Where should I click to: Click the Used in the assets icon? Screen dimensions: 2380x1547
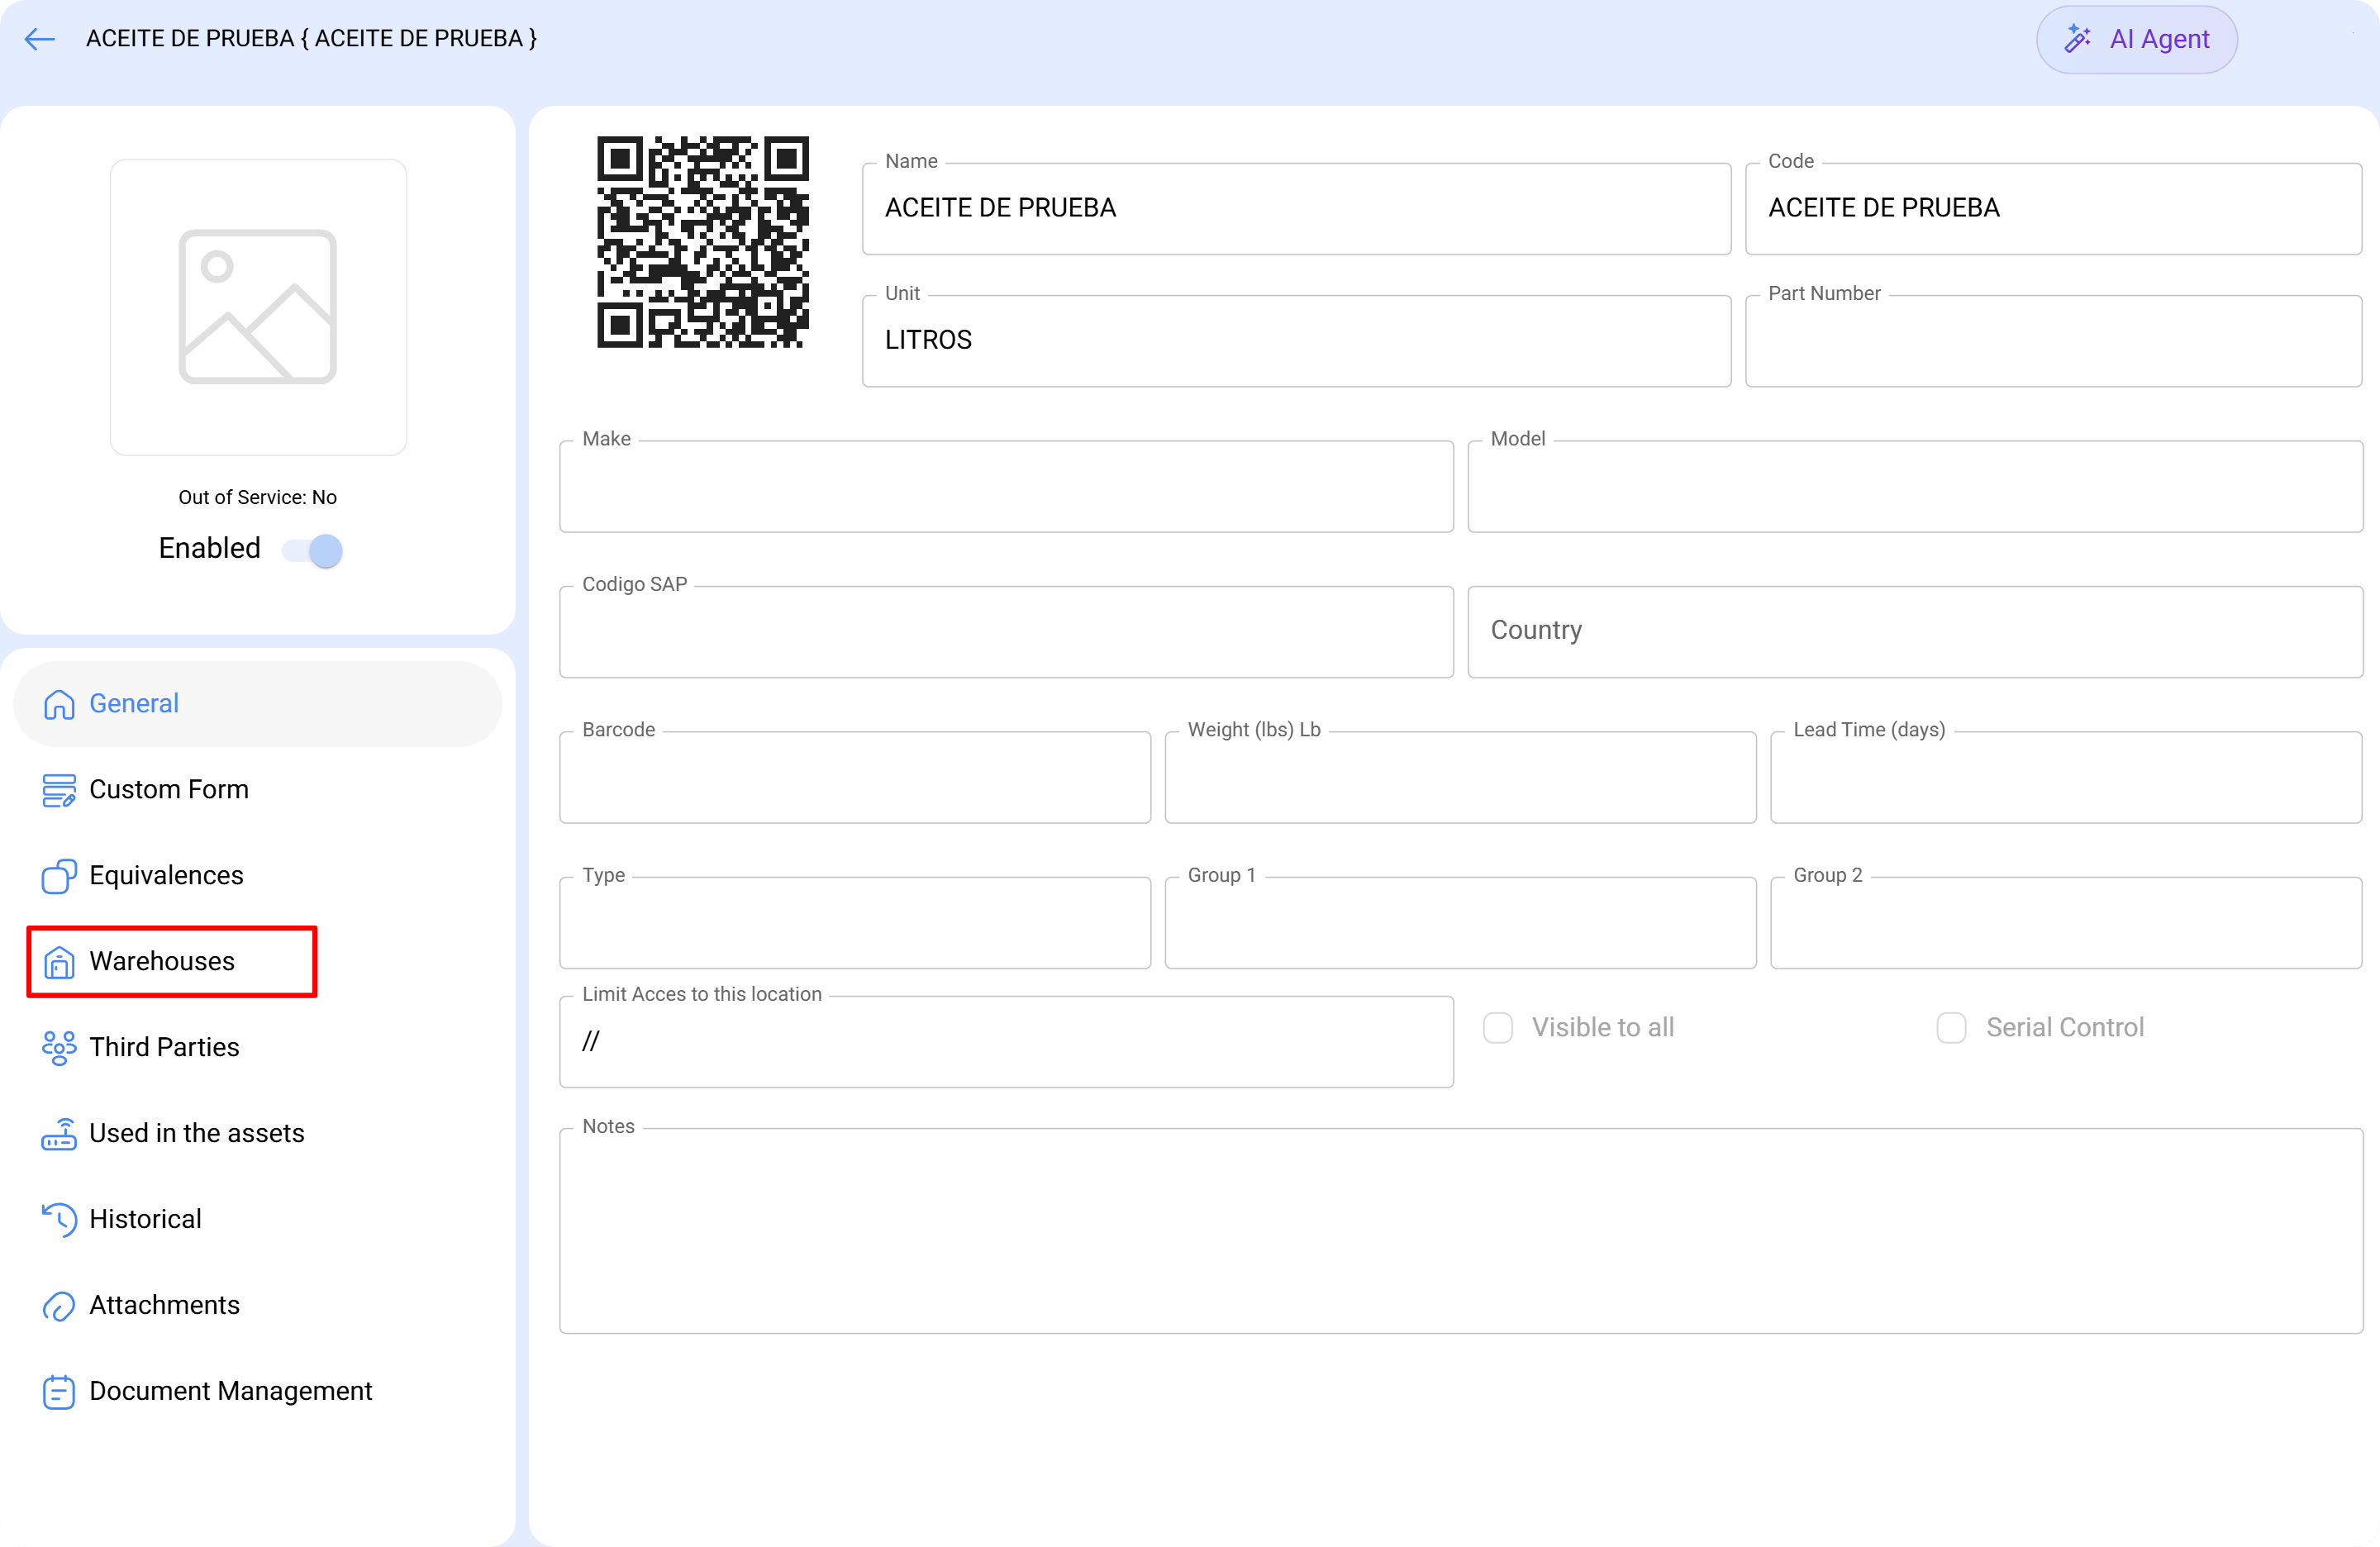point(58,1133)
